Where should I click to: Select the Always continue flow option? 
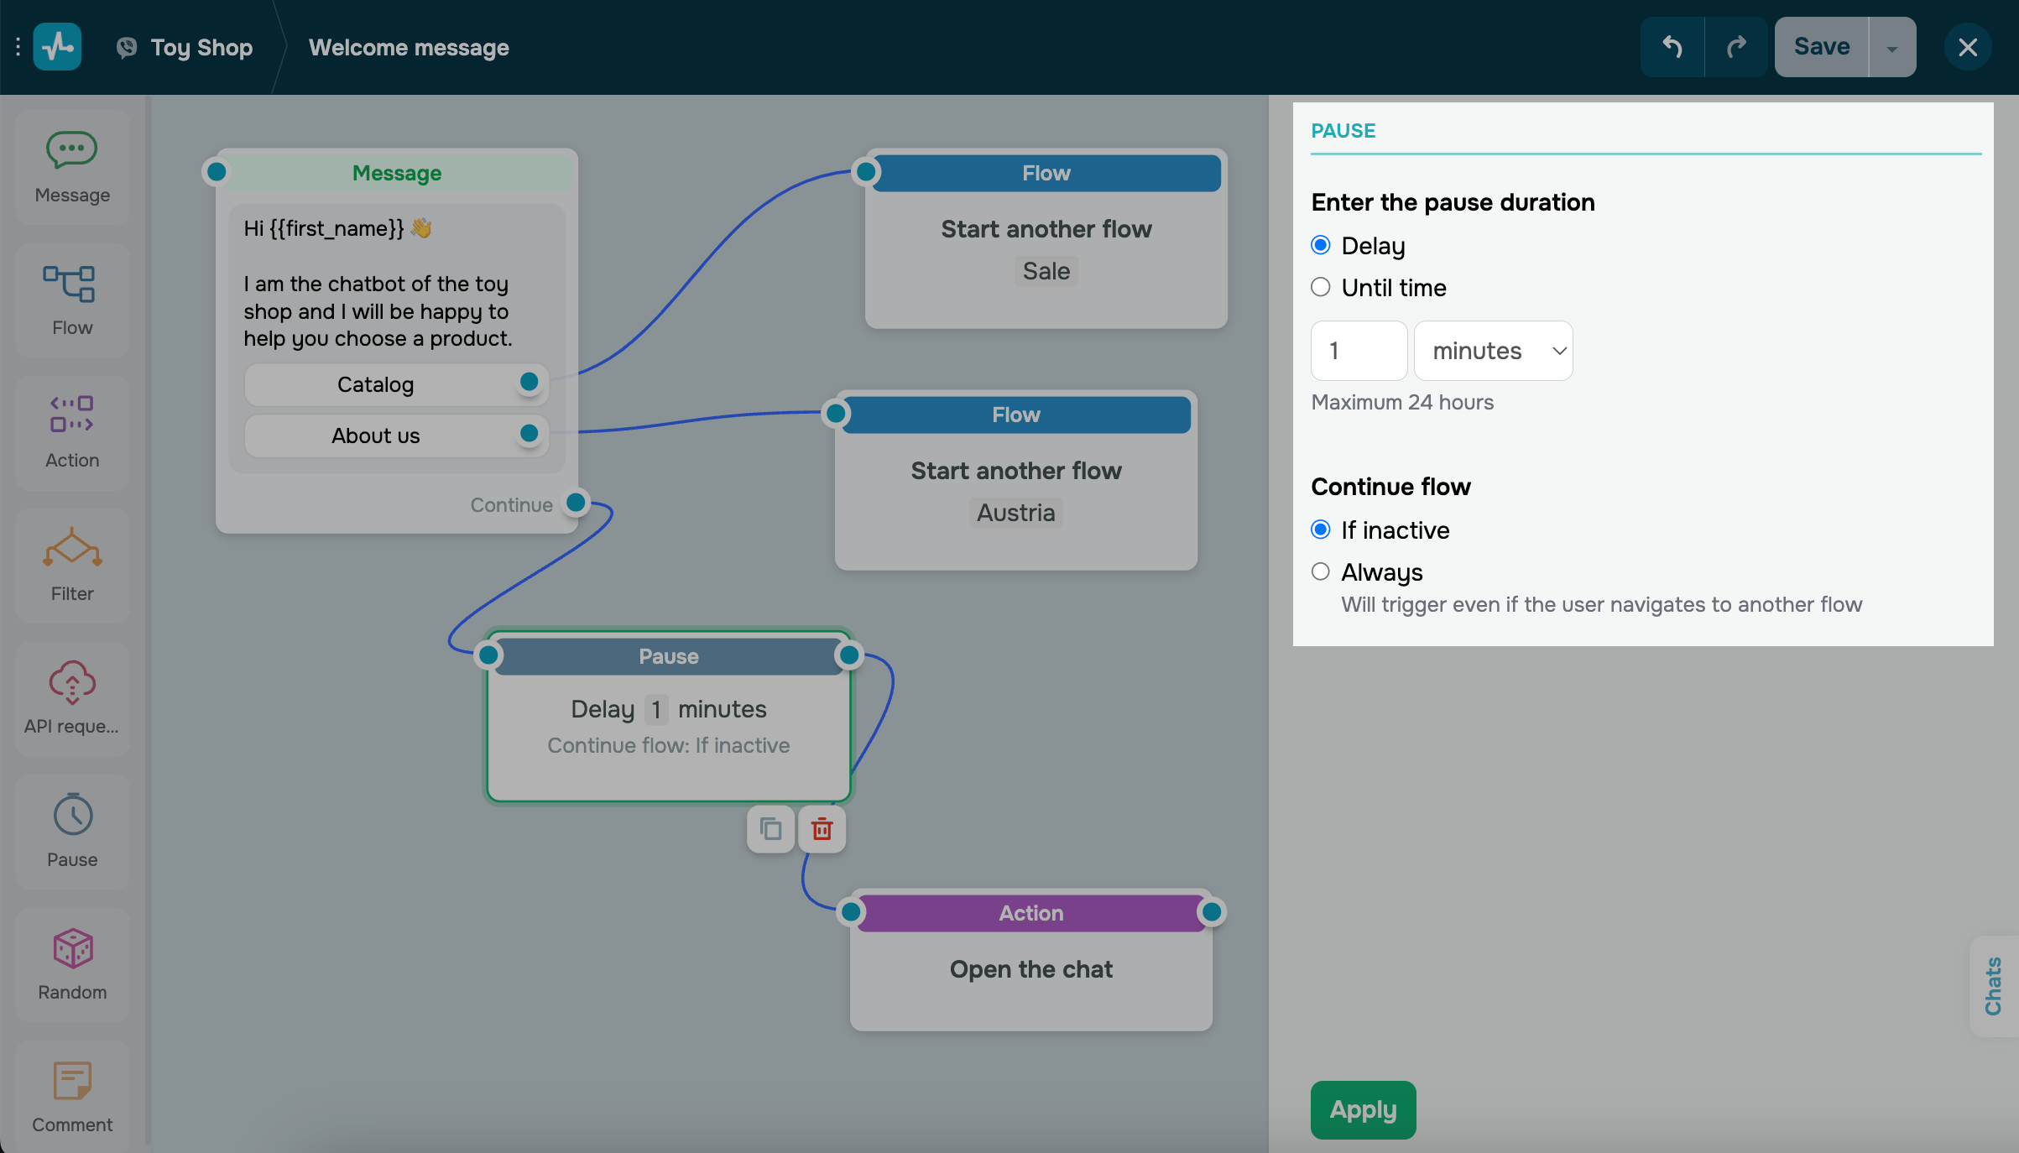point(1321,572)
